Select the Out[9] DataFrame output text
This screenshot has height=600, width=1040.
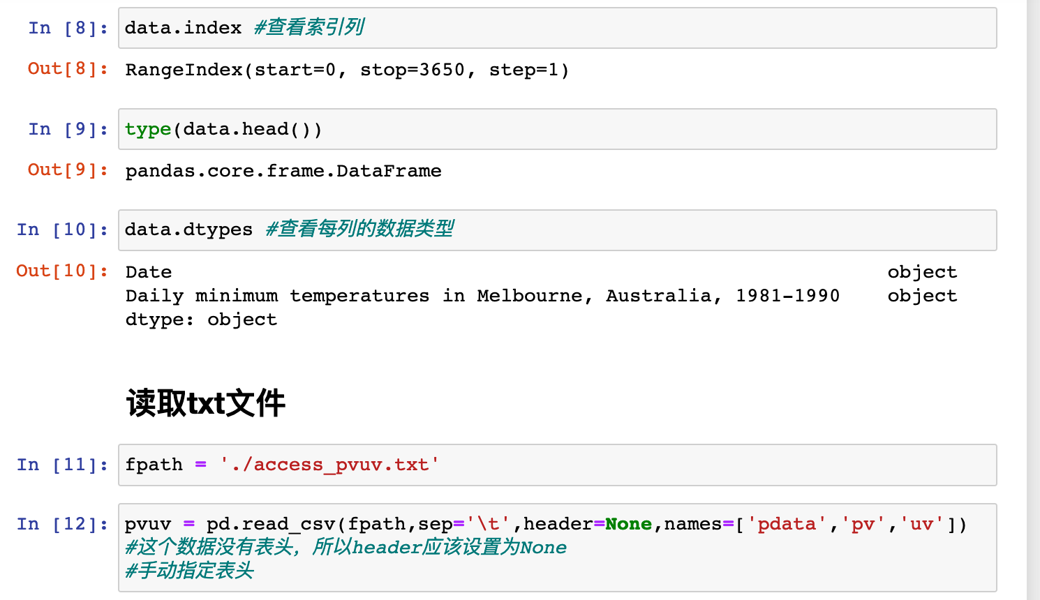pos(283,170)
